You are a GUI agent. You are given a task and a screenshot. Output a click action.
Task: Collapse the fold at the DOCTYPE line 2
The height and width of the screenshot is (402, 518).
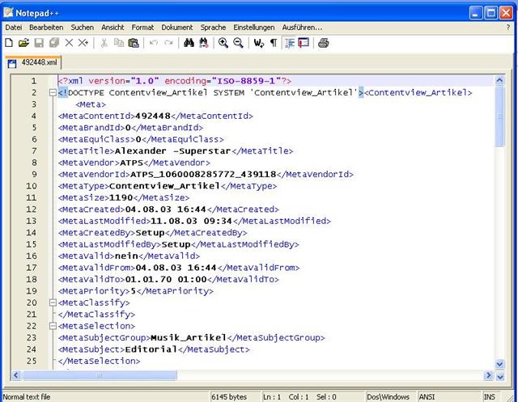coord(53,93)
